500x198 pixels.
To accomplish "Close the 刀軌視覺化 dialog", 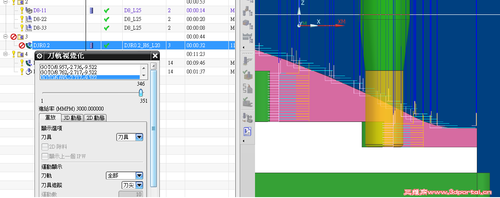I will coord(155,56).
